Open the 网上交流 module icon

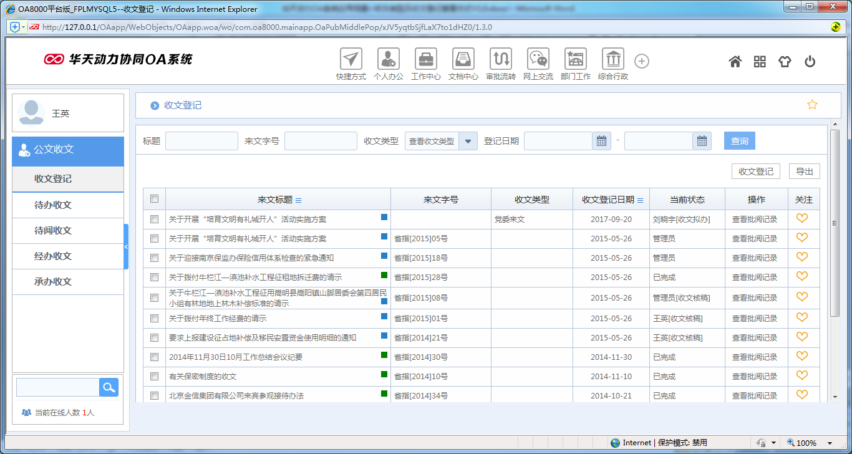(x=538, y=60)
